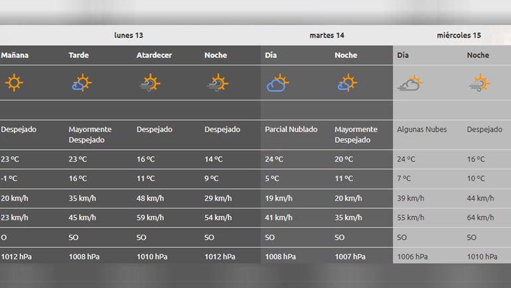Viewport: 511px width, 288px height.
Task: Select the lunes 13 day header
Action: (128, 36)
